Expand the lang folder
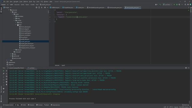This screenshot has height=108, width=192. pyautogui.click(x=14, y=18)
